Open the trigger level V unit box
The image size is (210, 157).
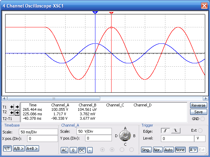200,139
